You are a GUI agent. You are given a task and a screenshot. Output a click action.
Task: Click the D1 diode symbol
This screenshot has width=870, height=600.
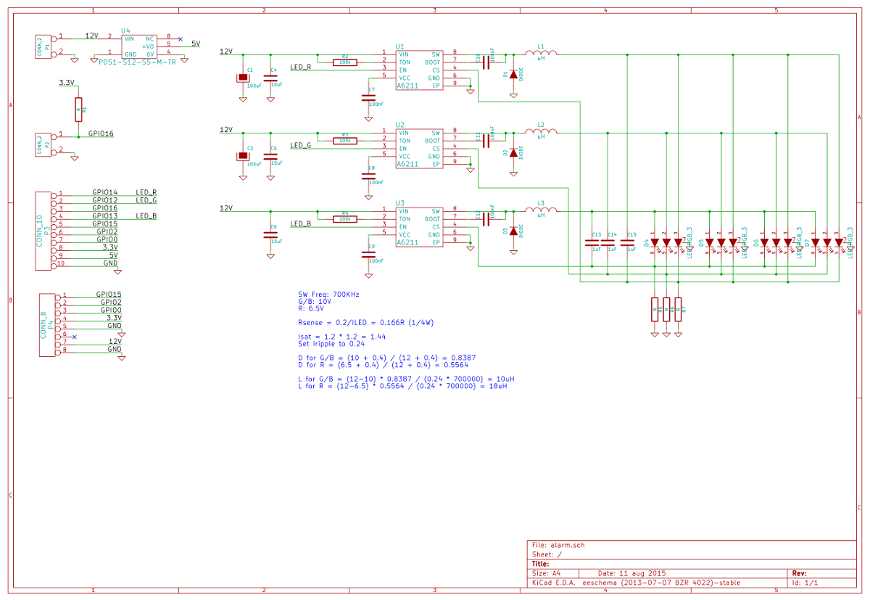(513, 75)
